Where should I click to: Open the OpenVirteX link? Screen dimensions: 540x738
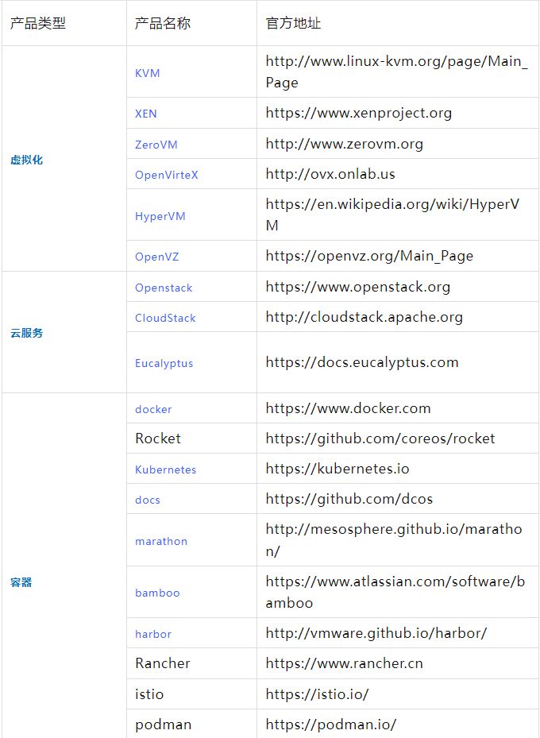[167, 175]
